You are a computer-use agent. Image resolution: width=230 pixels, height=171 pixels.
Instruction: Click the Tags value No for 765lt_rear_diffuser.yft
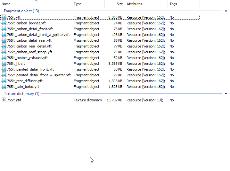tap(172, 81)
